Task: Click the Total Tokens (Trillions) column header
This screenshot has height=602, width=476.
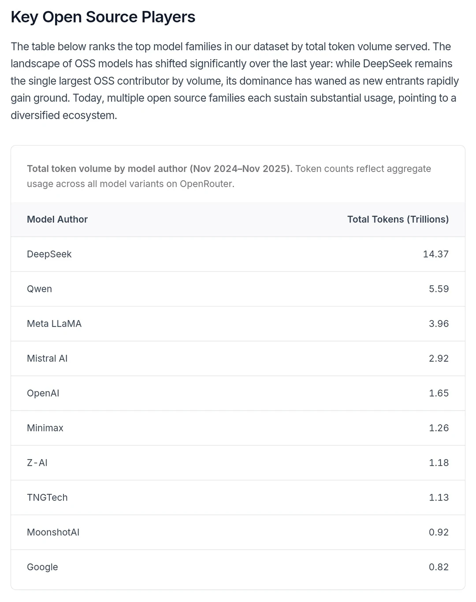Action: point(398,219)
